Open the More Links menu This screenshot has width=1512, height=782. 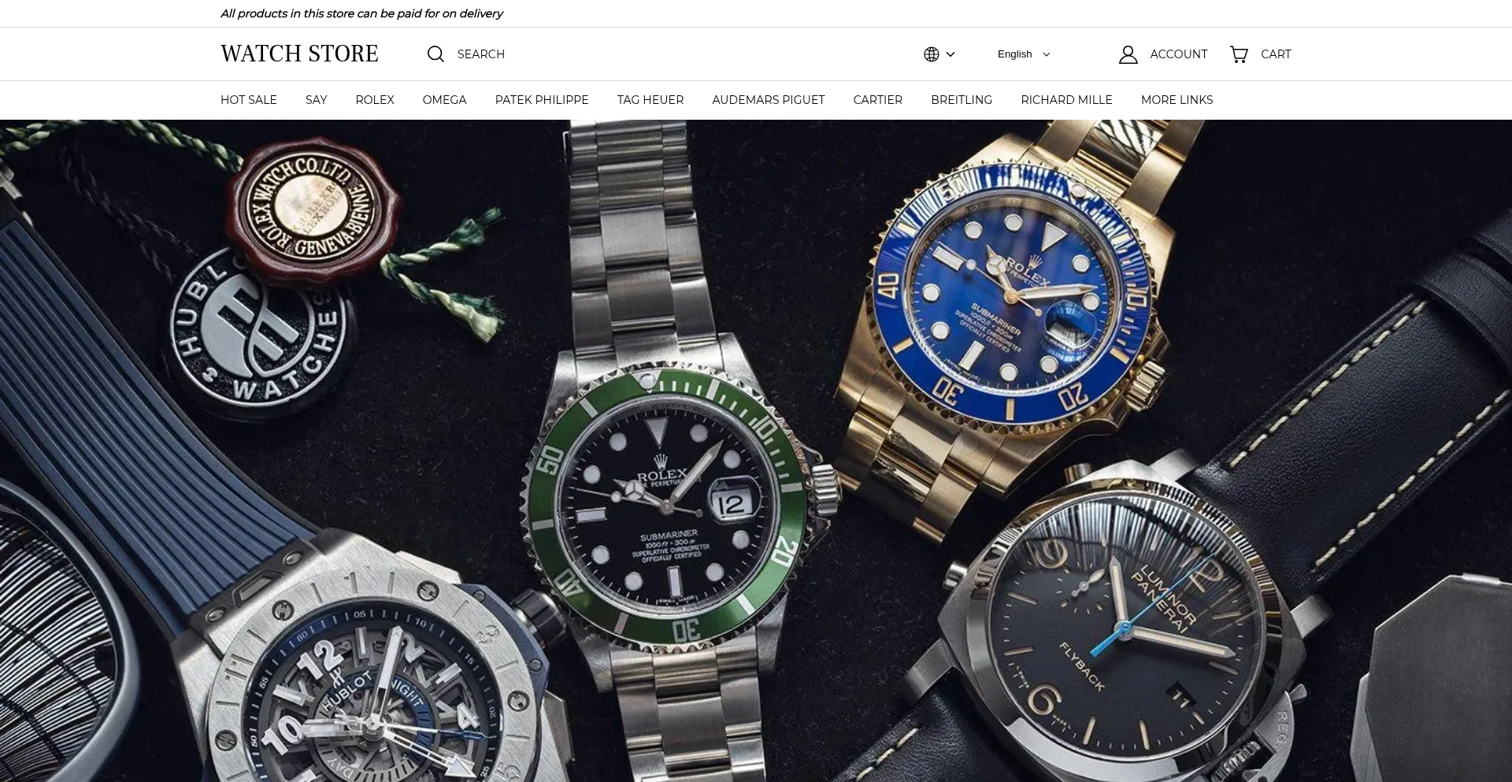pyautogui.click(x=1177, y=100)
